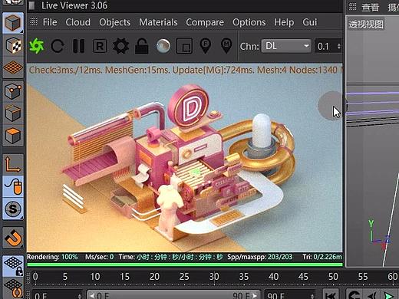
Task: Open Octane settings gear icon
Action: click(120, 46)
